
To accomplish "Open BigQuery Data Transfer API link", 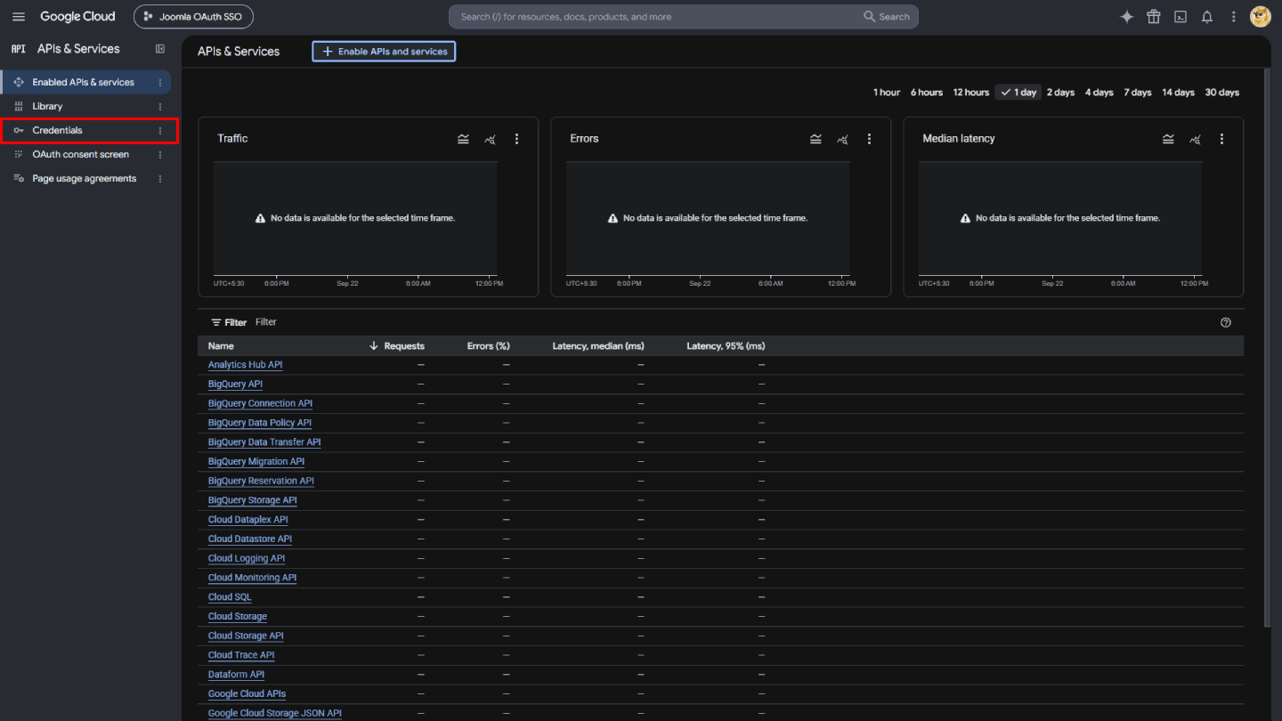I will (x=264, y=442).
